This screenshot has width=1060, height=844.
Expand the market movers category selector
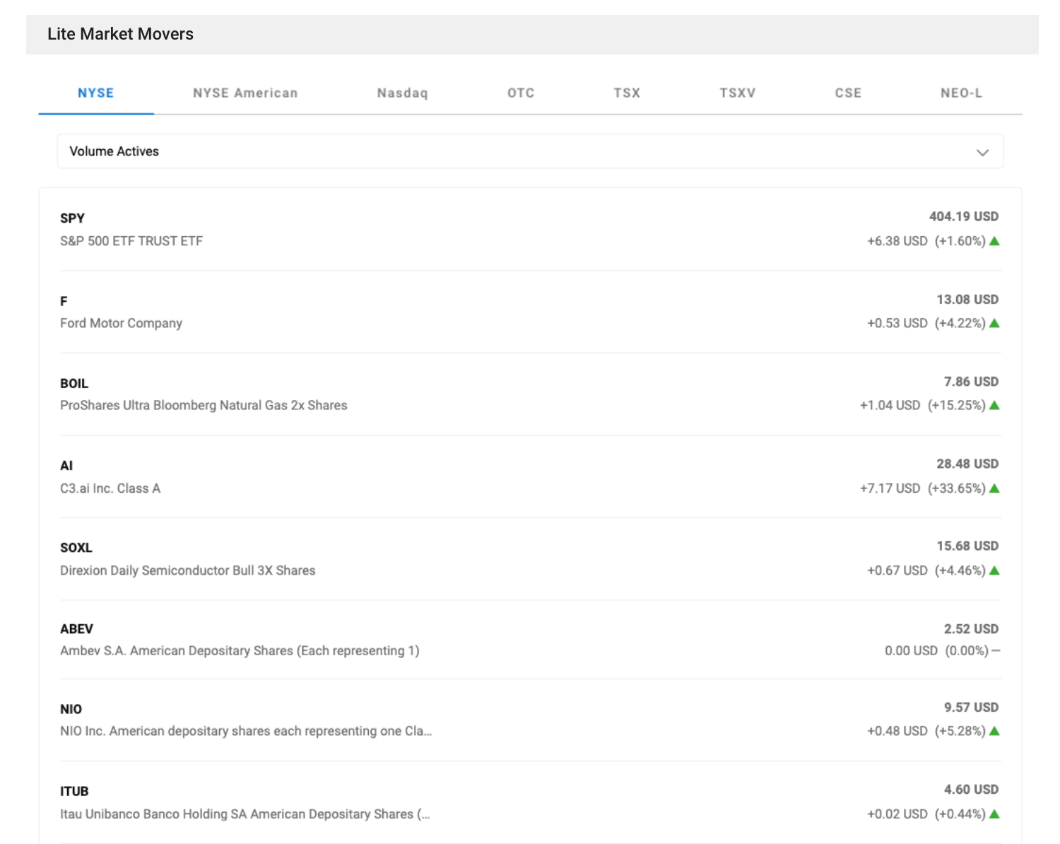pos(530,151)
